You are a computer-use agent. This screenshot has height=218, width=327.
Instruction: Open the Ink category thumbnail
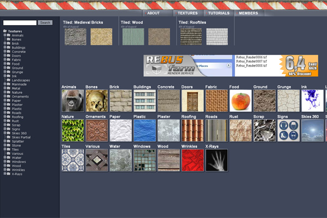click(313, 101)
